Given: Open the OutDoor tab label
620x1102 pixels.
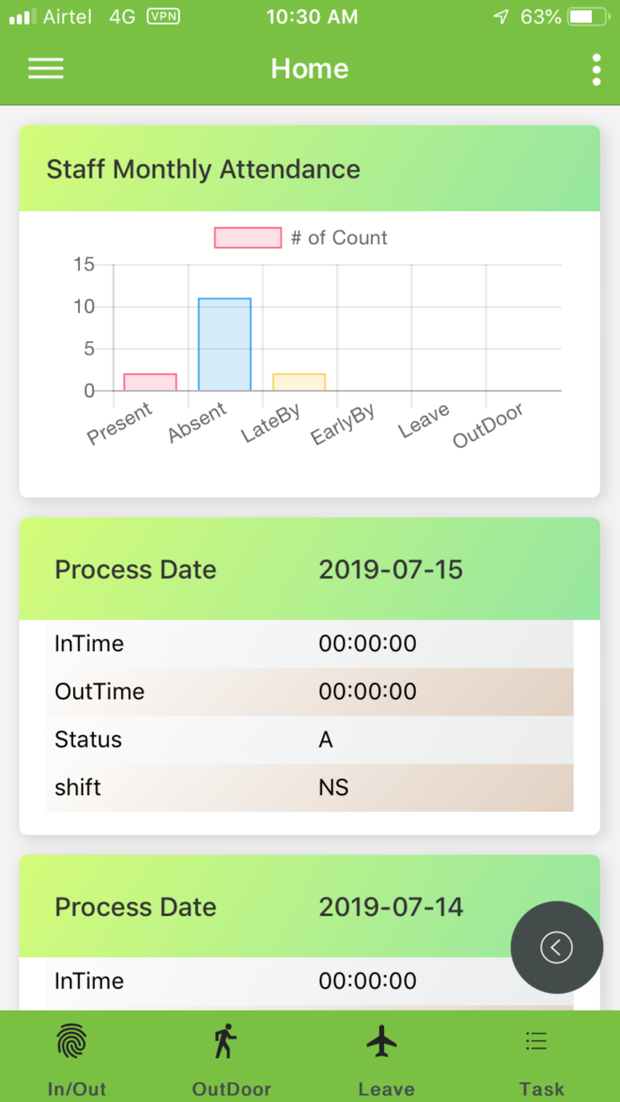Looking at the screenshot, I should (231, 1089).
